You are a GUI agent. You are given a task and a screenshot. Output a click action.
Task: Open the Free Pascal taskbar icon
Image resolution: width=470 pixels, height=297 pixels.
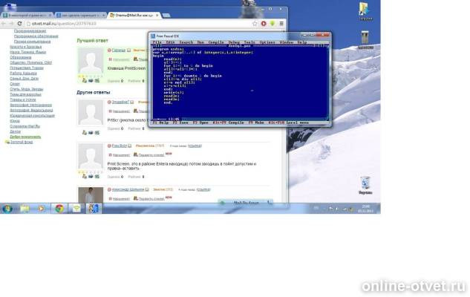click(94, 209)
